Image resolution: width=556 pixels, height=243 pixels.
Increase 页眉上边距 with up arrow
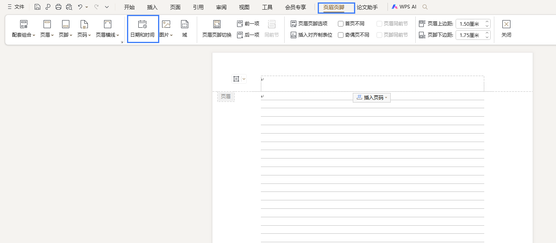[487, 21]
